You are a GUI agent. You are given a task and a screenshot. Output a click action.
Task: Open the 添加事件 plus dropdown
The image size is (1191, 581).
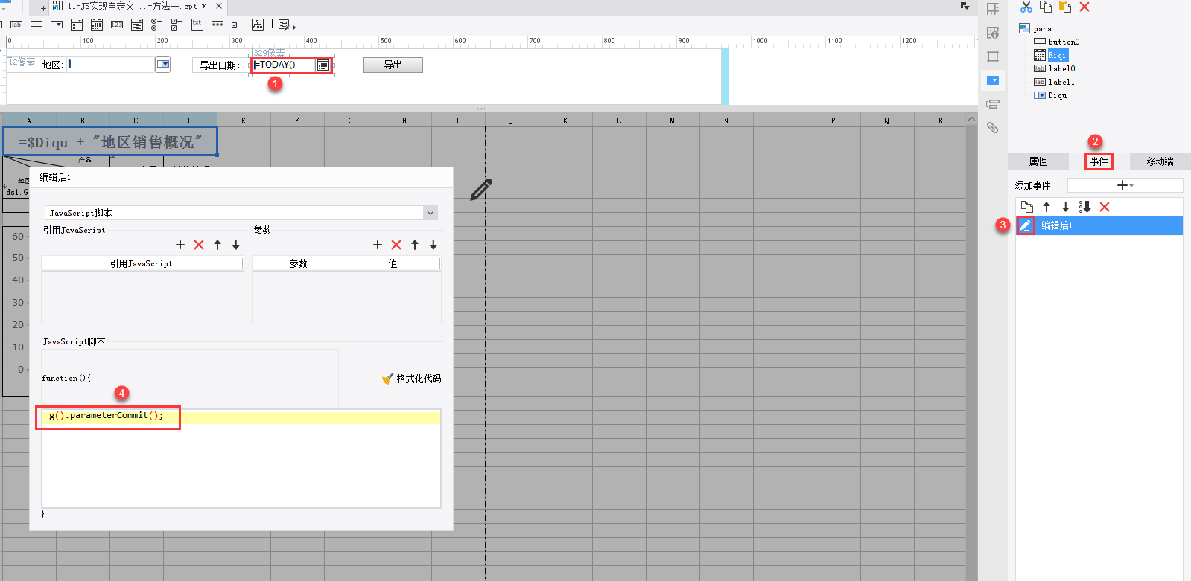1125,185
